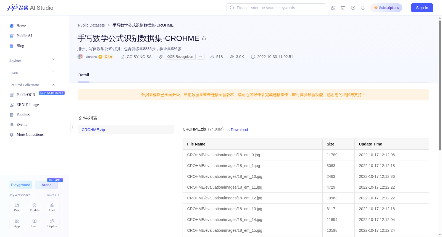Open the PaddlePaddle AI Studio logo
This screenshot has height=237, width=442.
click(30, 8)
